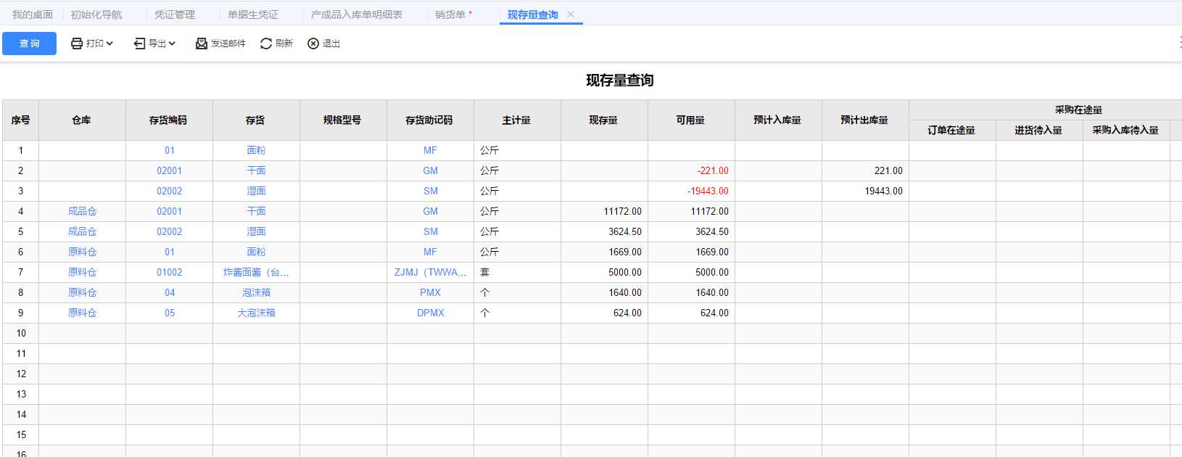Open the 05 code link
The height and width of the screenshot is (457, 1182).
coord(170,313)
